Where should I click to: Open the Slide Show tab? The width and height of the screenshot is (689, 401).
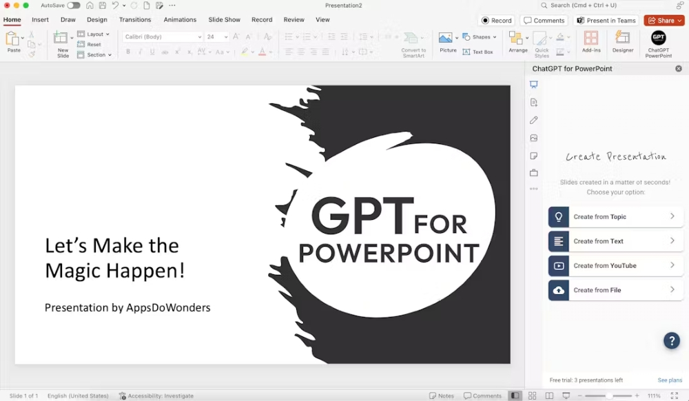[x=224, y=19]
